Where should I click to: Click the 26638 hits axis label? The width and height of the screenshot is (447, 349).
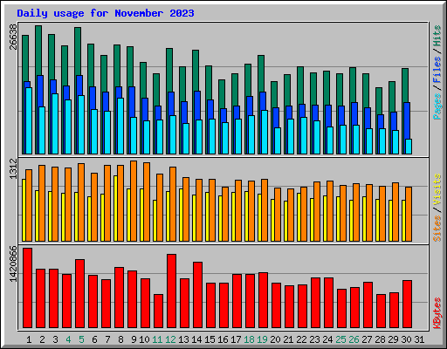13,37
